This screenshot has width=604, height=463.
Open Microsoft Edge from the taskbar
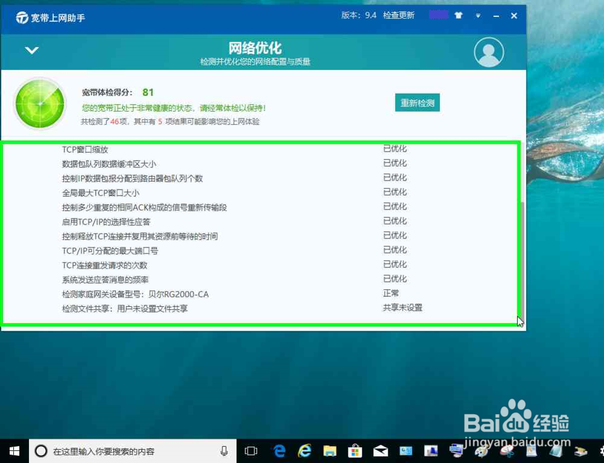click(279, 451)
